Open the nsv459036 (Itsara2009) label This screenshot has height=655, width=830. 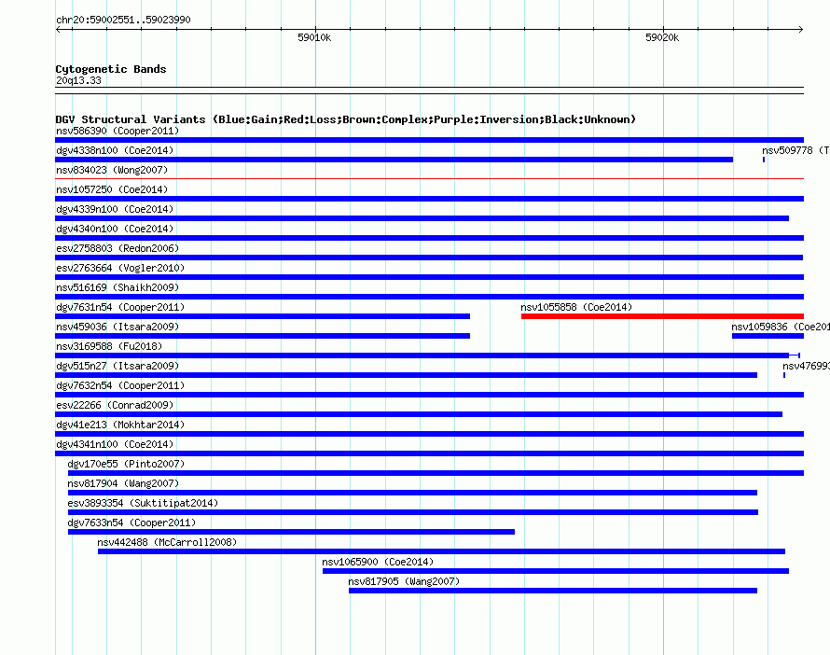pos(118,327)
